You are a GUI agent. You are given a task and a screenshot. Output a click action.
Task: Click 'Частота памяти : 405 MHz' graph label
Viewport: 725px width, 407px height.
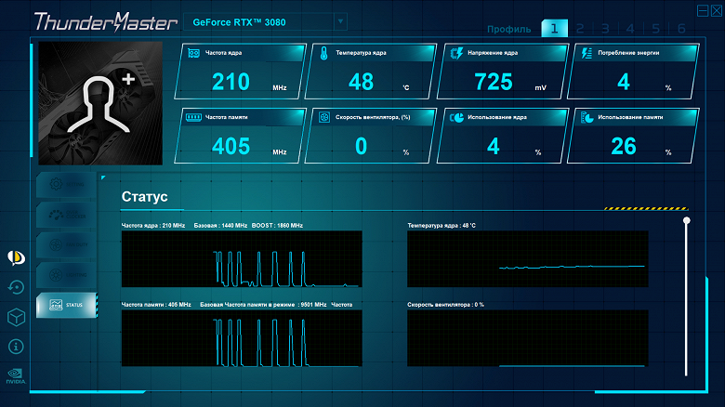coord(156,305)
